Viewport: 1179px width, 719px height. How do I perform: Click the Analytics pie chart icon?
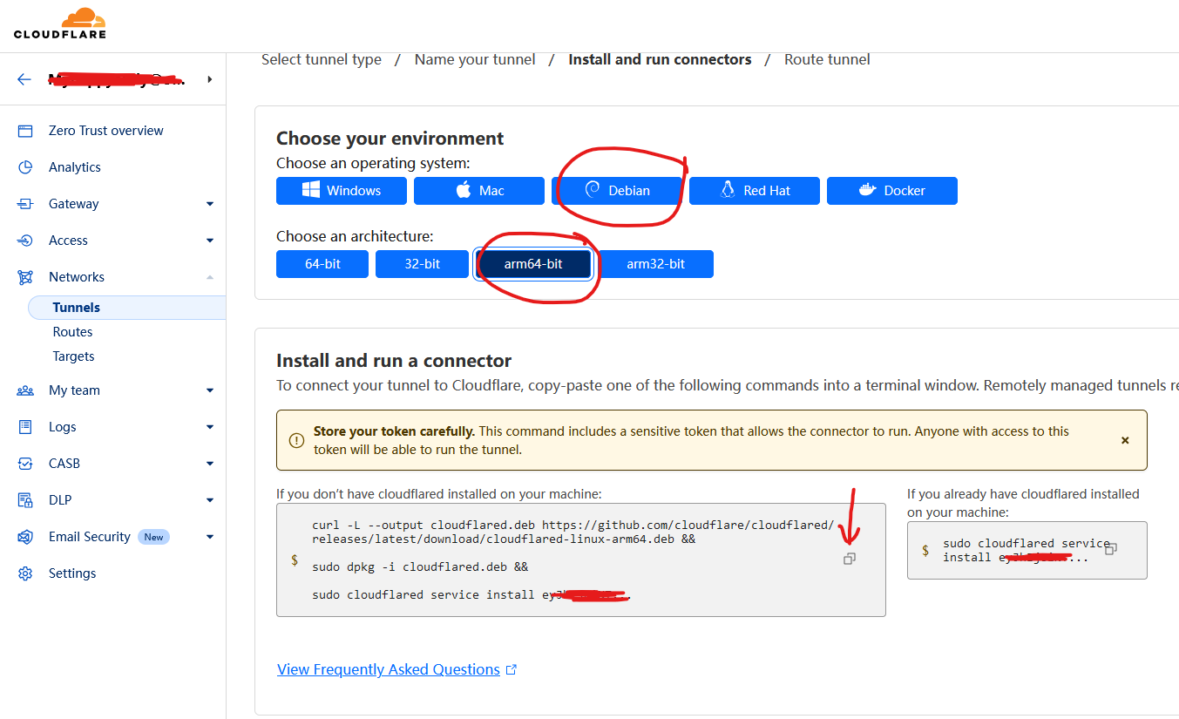coord(25,167)
